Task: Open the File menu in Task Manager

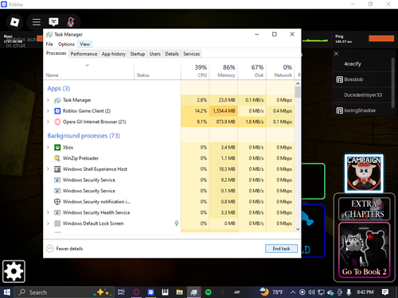Action: (49, 45)
